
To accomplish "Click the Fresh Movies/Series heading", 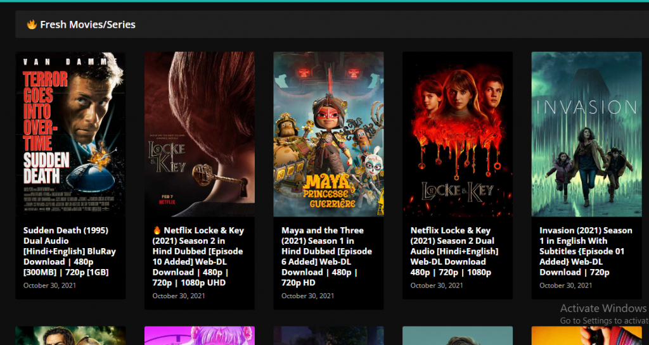I will pos(87,25).
